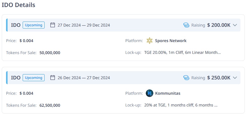Select the 26 Dec 2024 — 27 Dec 2024 date range
The height and width of the screenshot is (114, 246).
84,78
